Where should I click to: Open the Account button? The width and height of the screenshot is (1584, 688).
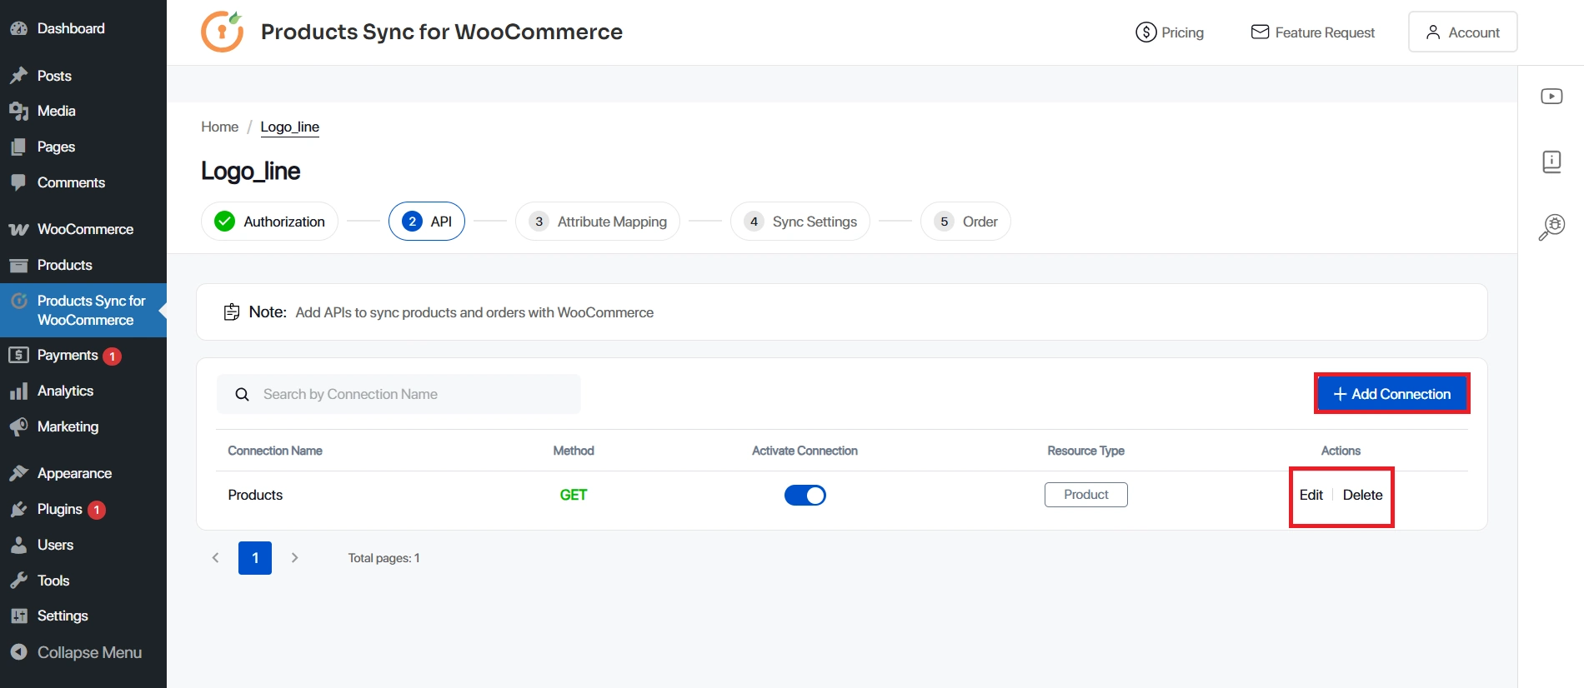[x=1462, y=32]
